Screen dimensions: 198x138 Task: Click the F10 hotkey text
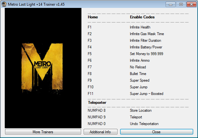pyautogui.click(x=91, y=87)
